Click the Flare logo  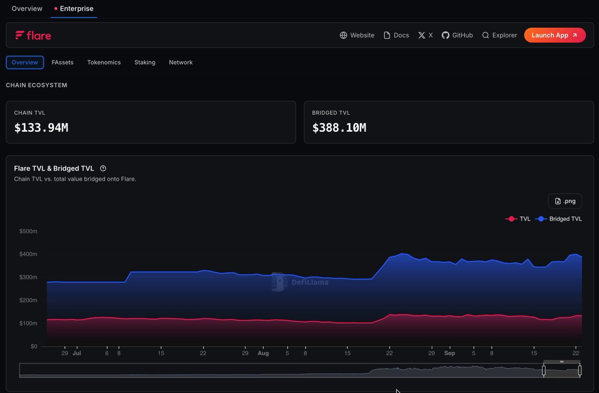coord(33,35)
